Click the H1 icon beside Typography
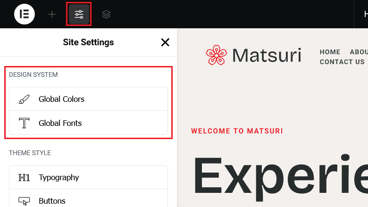Screen dimensions: 368x207 click(x=24, y=178)
